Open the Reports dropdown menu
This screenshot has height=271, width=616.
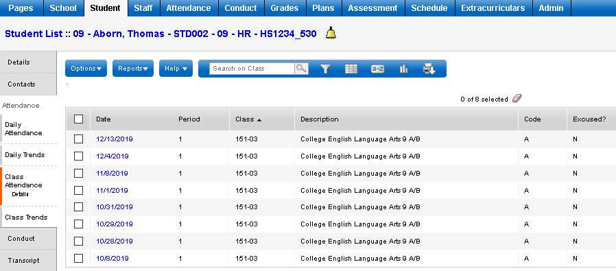[133, 69]
